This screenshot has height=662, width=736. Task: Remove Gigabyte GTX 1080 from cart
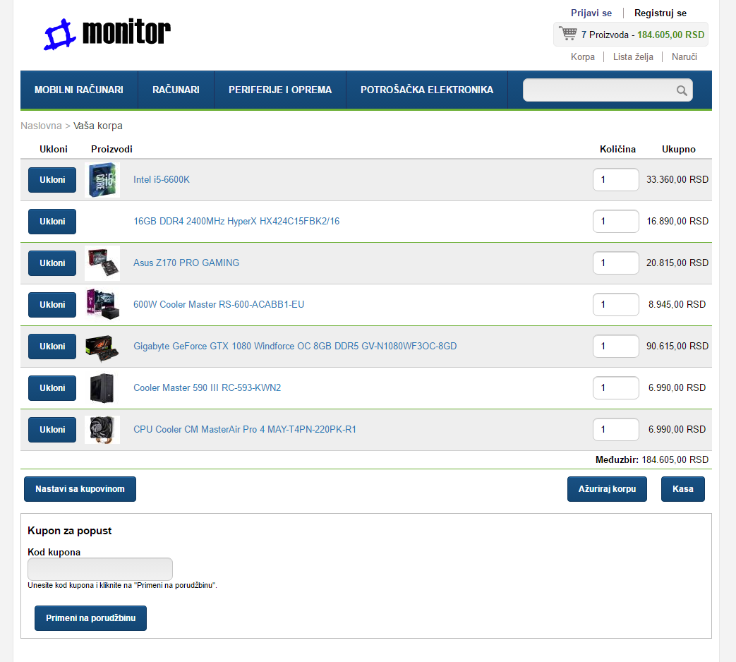(52, 347)
